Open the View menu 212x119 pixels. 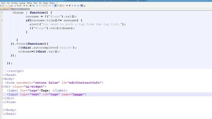[x=8, y=3]
